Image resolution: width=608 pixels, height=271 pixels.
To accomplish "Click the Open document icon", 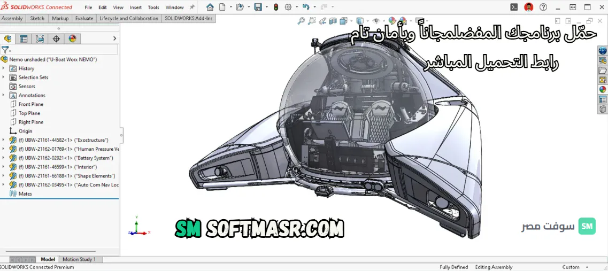I will 240,7.
